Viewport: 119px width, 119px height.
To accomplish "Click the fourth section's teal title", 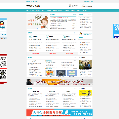I will 30,88.
